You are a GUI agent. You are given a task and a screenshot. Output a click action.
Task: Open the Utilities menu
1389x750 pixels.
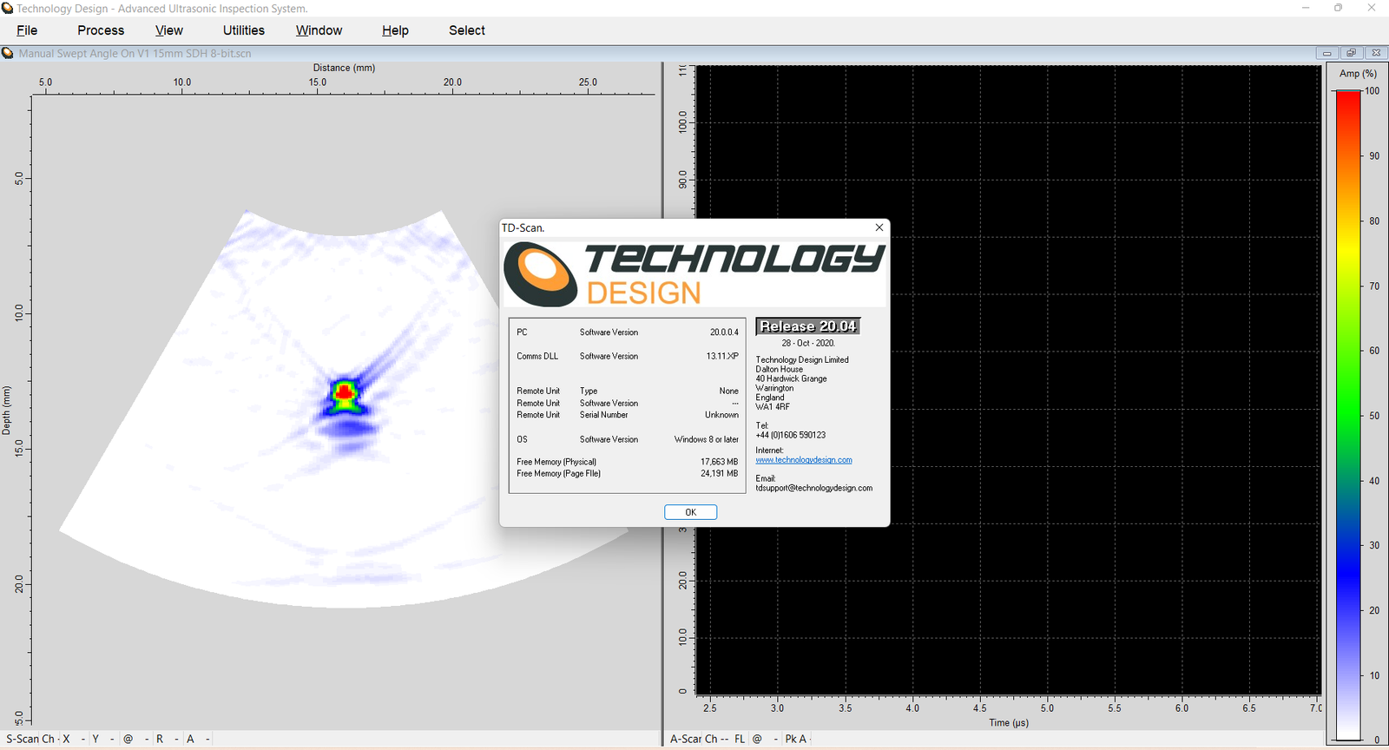(244, 30)
